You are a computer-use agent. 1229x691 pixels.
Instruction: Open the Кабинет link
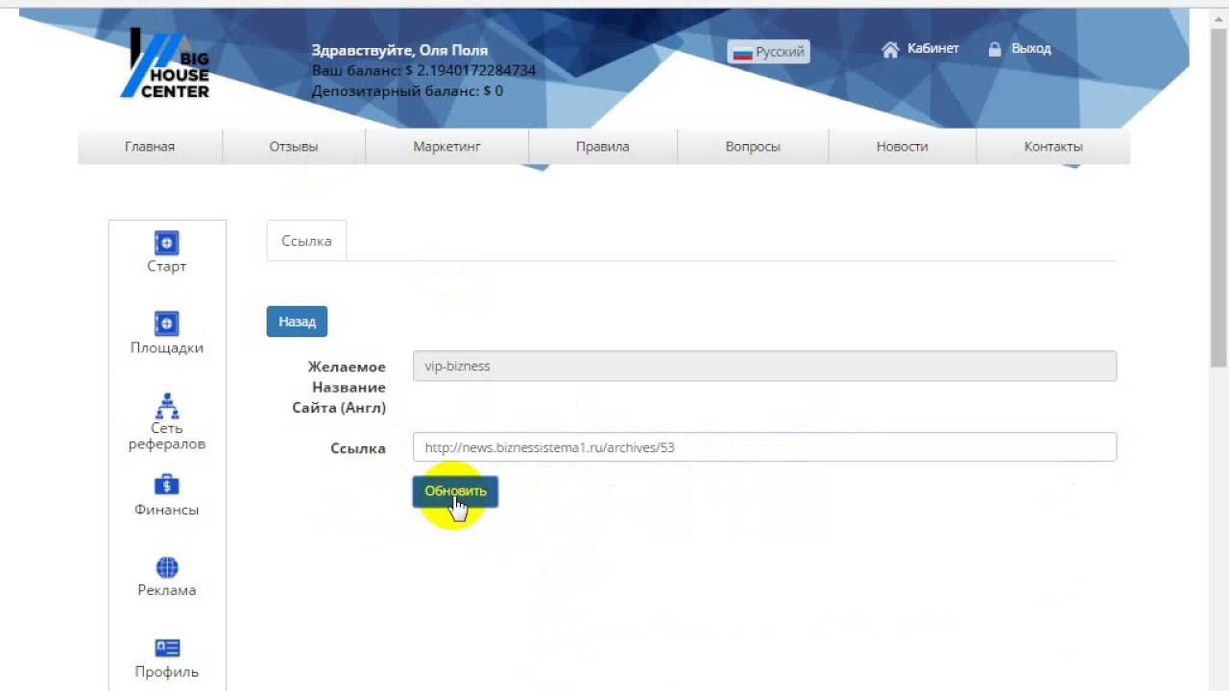(932, 48)
